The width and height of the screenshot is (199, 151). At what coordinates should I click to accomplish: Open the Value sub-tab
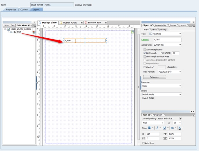[x=154, y=30]
